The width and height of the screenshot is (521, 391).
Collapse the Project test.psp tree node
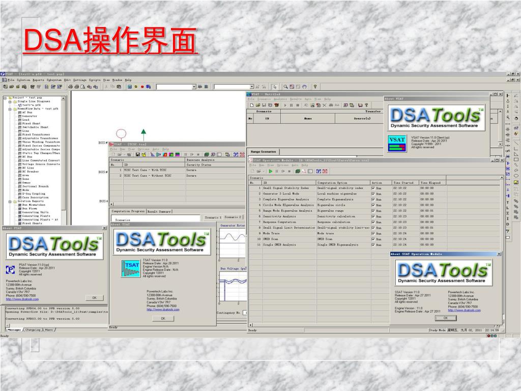[5, 98]
